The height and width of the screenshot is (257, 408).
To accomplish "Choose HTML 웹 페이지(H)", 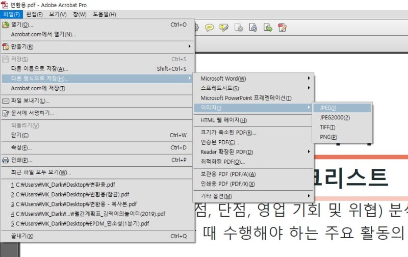I will (253, 120).
